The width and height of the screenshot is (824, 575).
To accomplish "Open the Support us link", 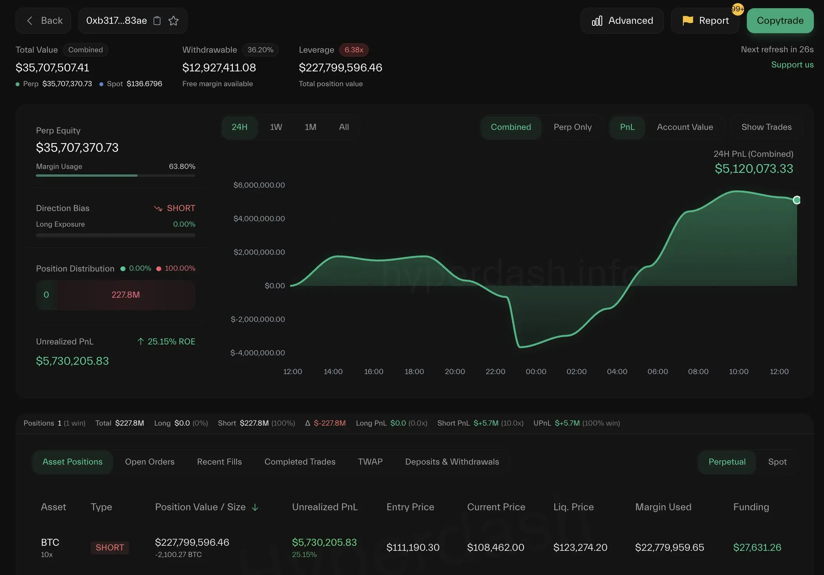I will [792, 64].
